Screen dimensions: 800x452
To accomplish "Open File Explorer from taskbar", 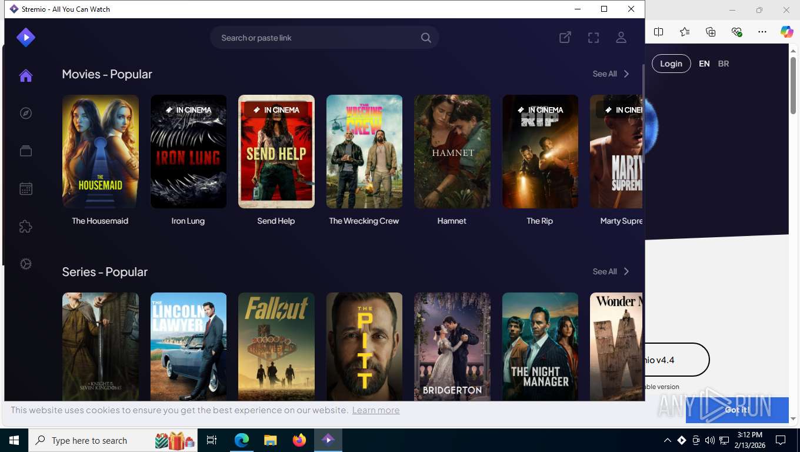I will pyautogui.click(x=270, y=440).
